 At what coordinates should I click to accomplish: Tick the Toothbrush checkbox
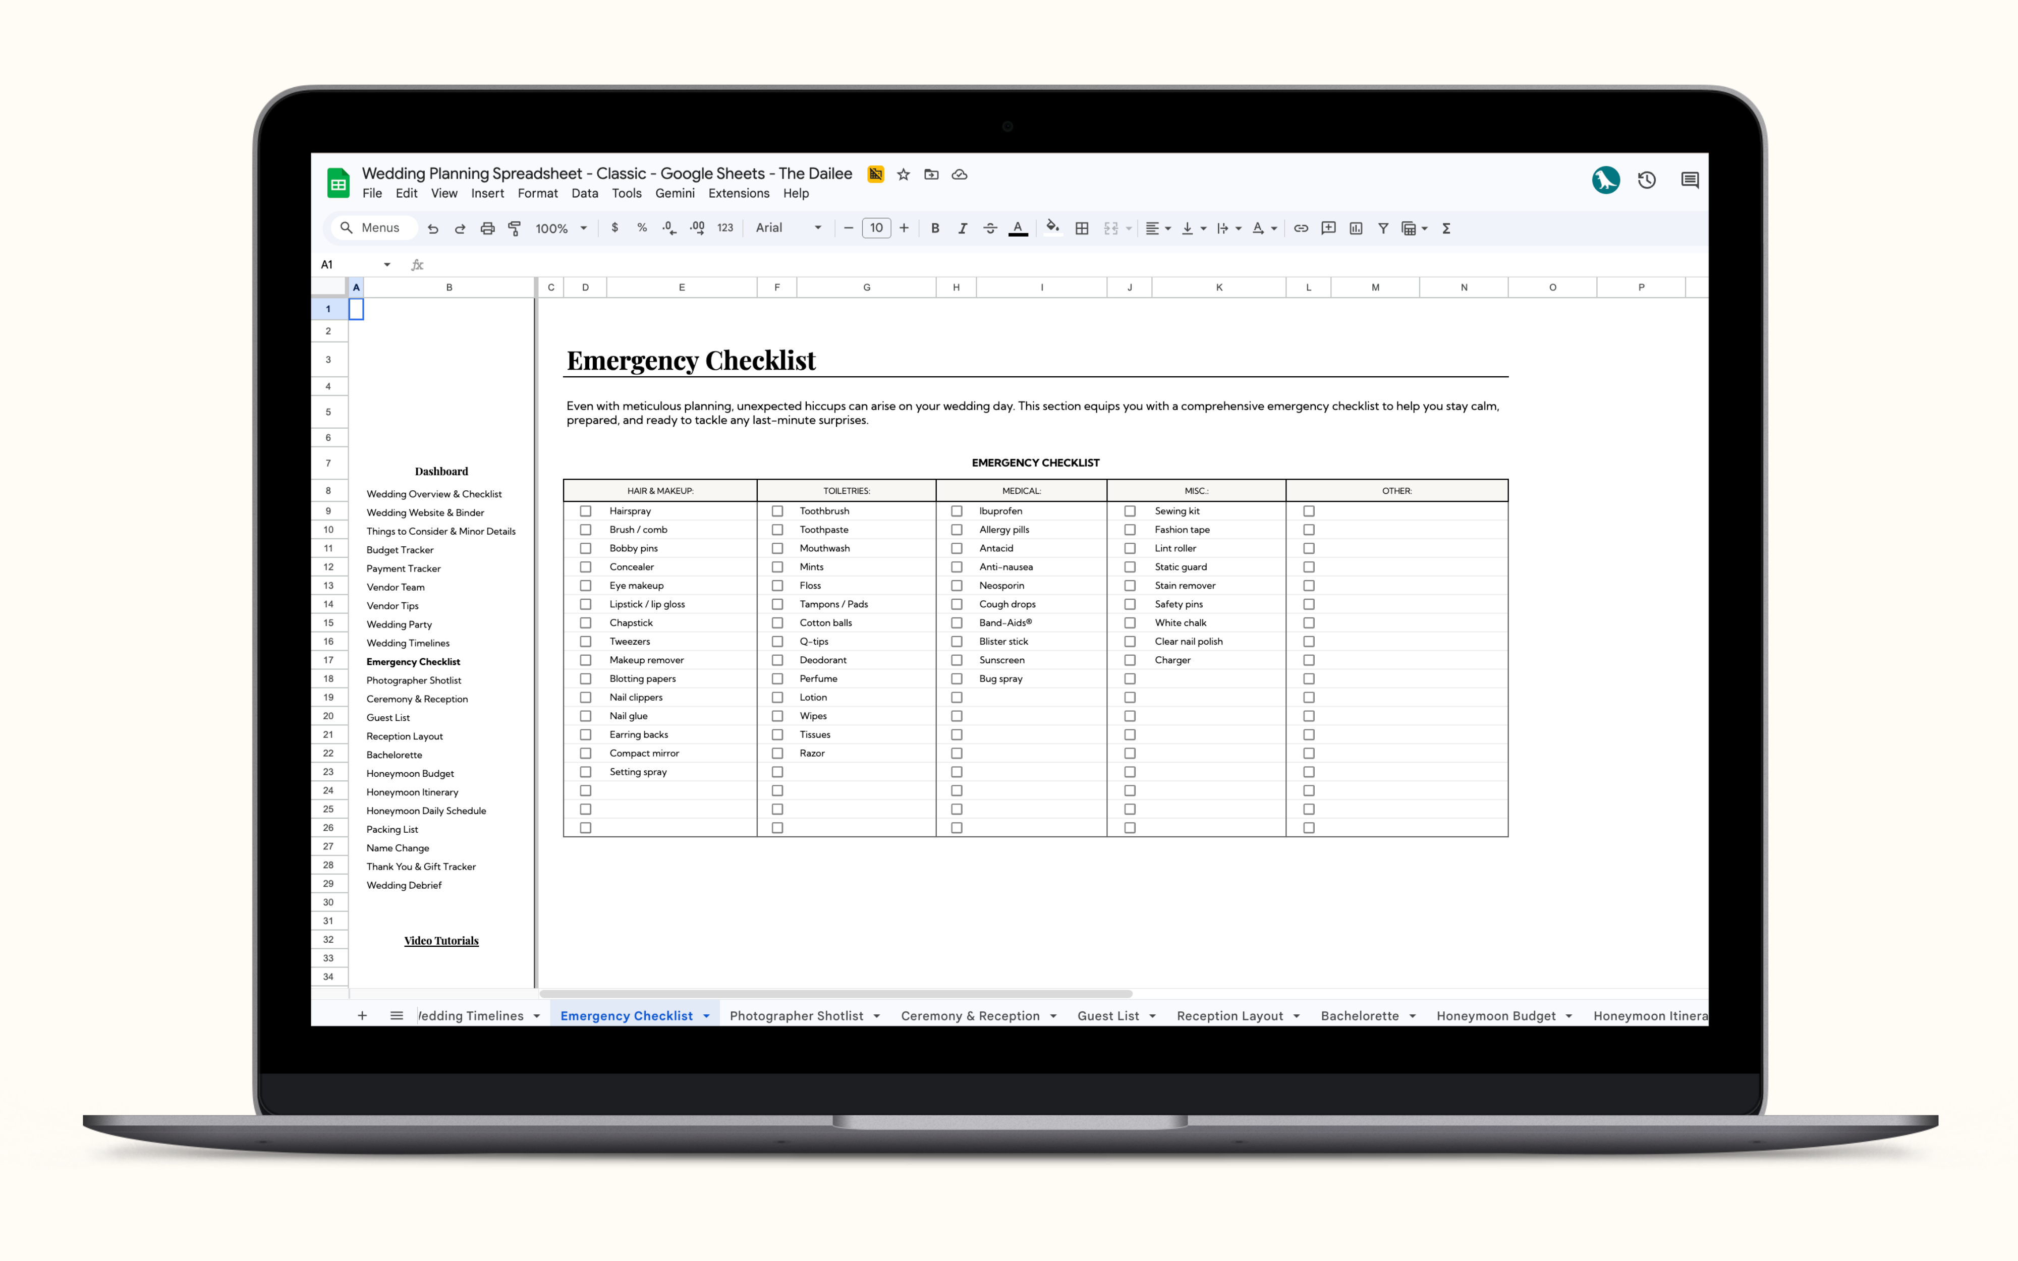[x=777, y=511]
